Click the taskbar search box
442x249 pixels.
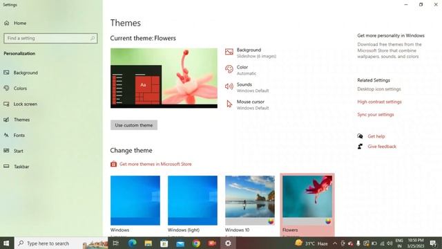61,243
